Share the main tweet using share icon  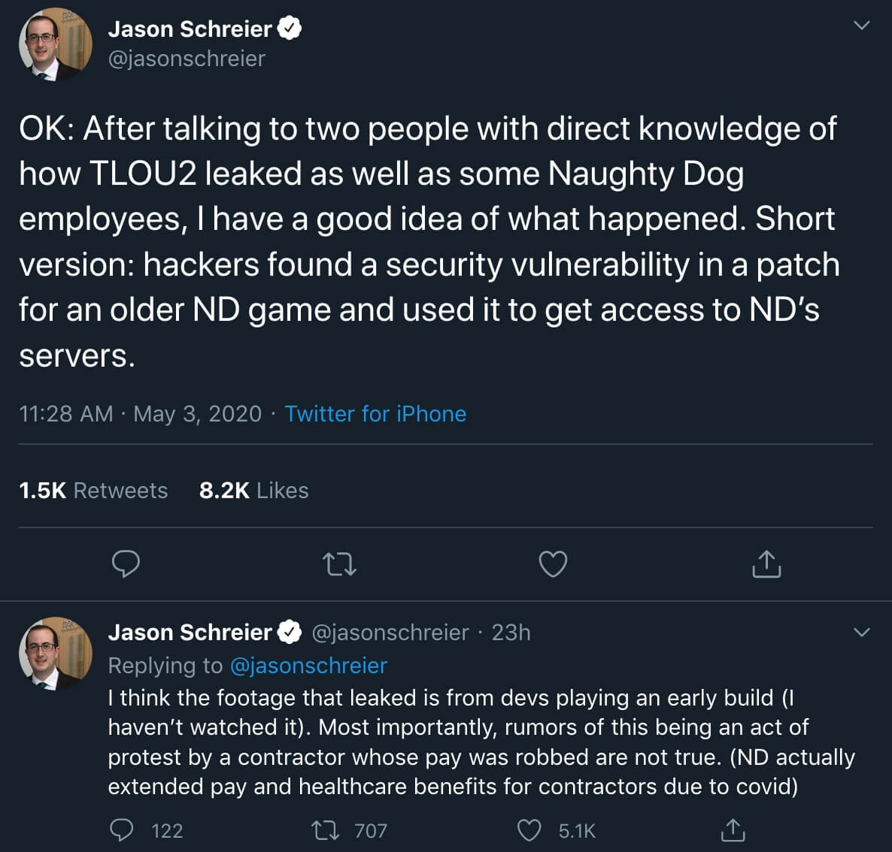pos(766,563)
